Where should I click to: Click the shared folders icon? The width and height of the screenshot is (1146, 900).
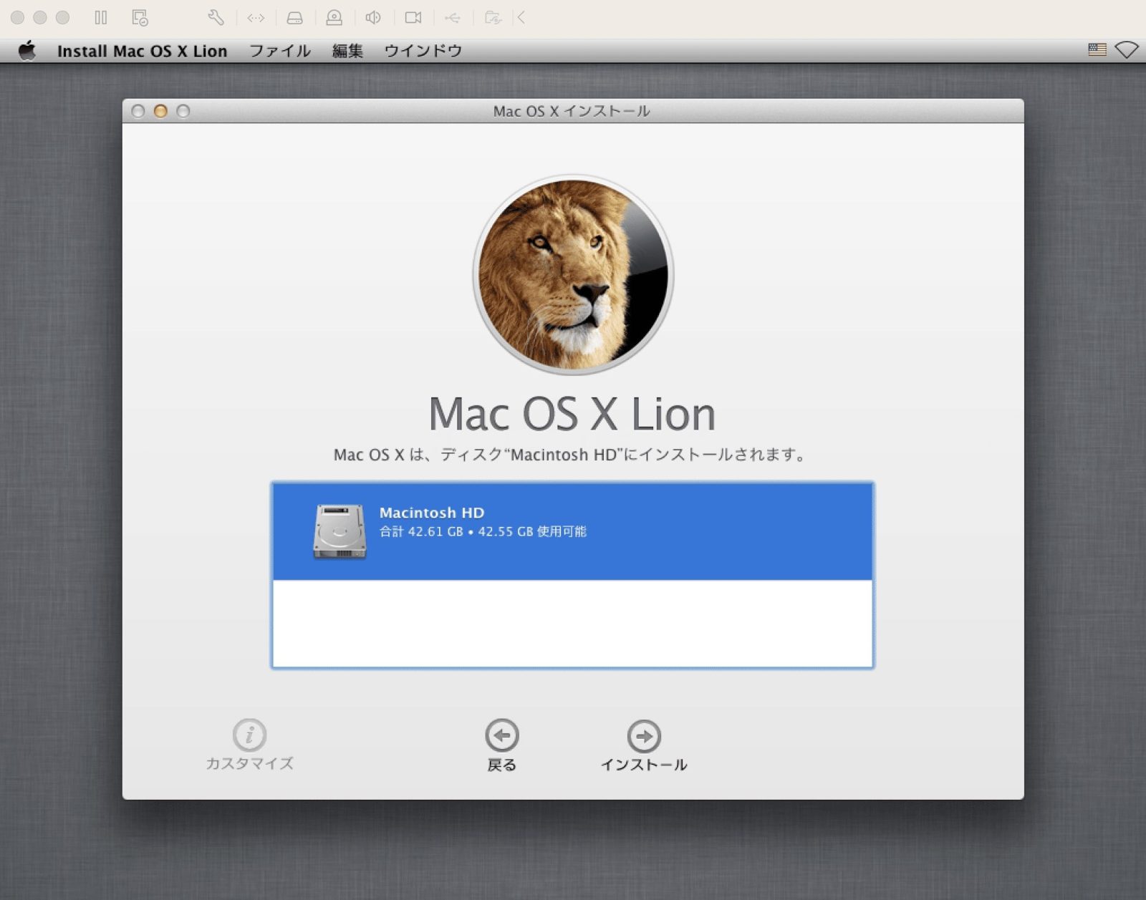click(493, 17)
